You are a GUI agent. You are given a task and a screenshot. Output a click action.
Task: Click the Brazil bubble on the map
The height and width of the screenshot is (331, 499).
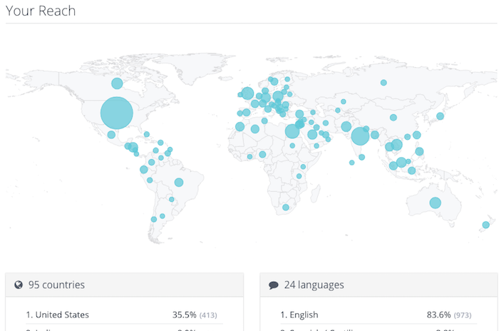coord(179,183)
